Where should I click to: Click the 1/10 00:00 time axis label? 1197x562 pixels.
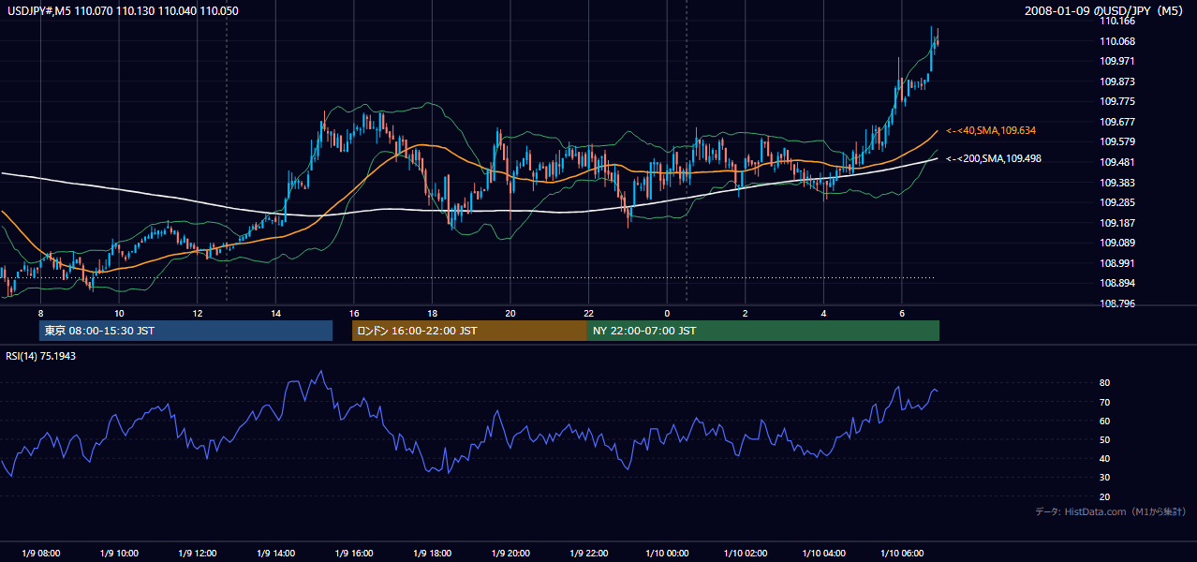pyautogui.click(x=667, y=554)
